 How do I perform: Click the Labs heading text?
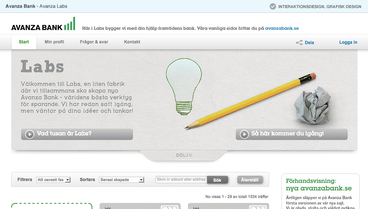(42, 66)
